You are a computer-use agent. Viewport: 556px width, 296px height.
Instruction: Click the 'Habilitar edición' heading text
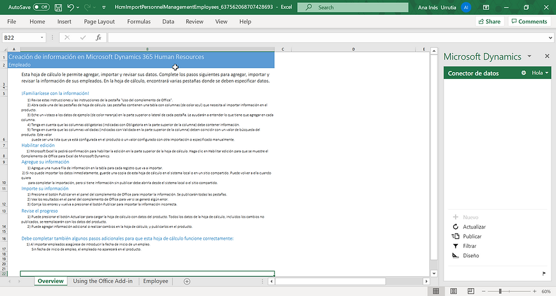tap(38, 145)
